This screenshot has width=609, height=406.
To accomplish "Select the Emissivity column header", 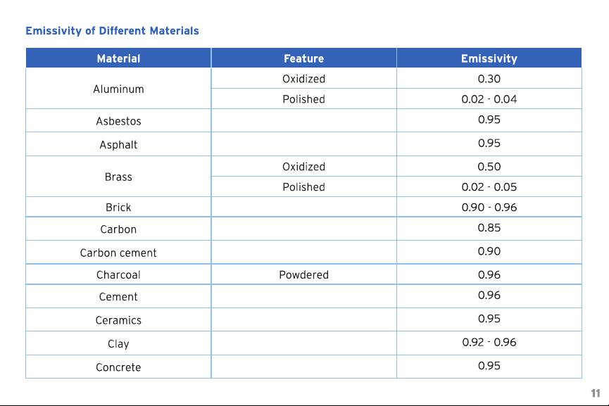I will pyautogui.click(x=489, y=58).
